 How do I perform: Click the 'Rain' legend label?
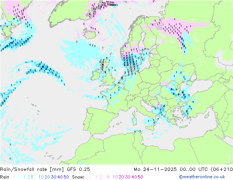tap(5, 177)
